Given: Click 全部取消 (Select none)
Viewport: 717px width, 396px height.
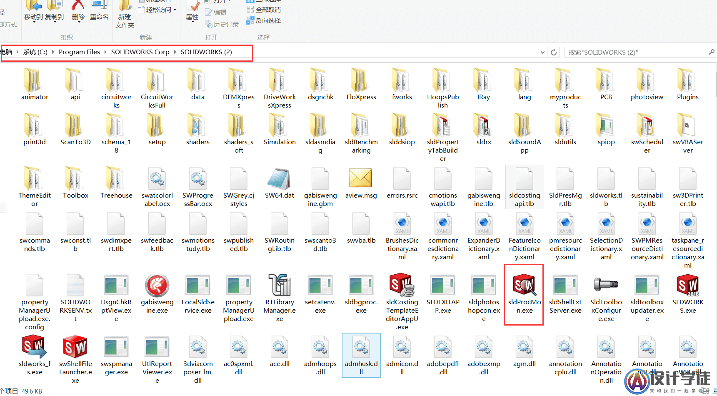Looking at the screenshot, I should [264, 10].
